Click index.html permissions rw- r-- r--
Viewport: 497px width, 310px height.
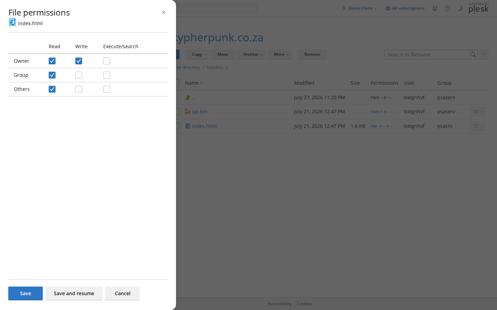coord(381,126)
